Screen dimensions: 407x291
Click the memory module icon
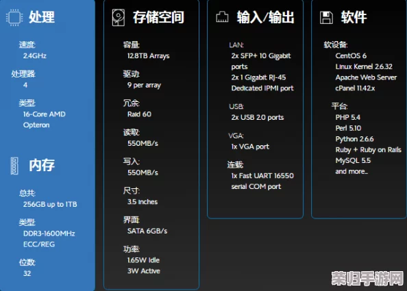(x=14, y=166)
